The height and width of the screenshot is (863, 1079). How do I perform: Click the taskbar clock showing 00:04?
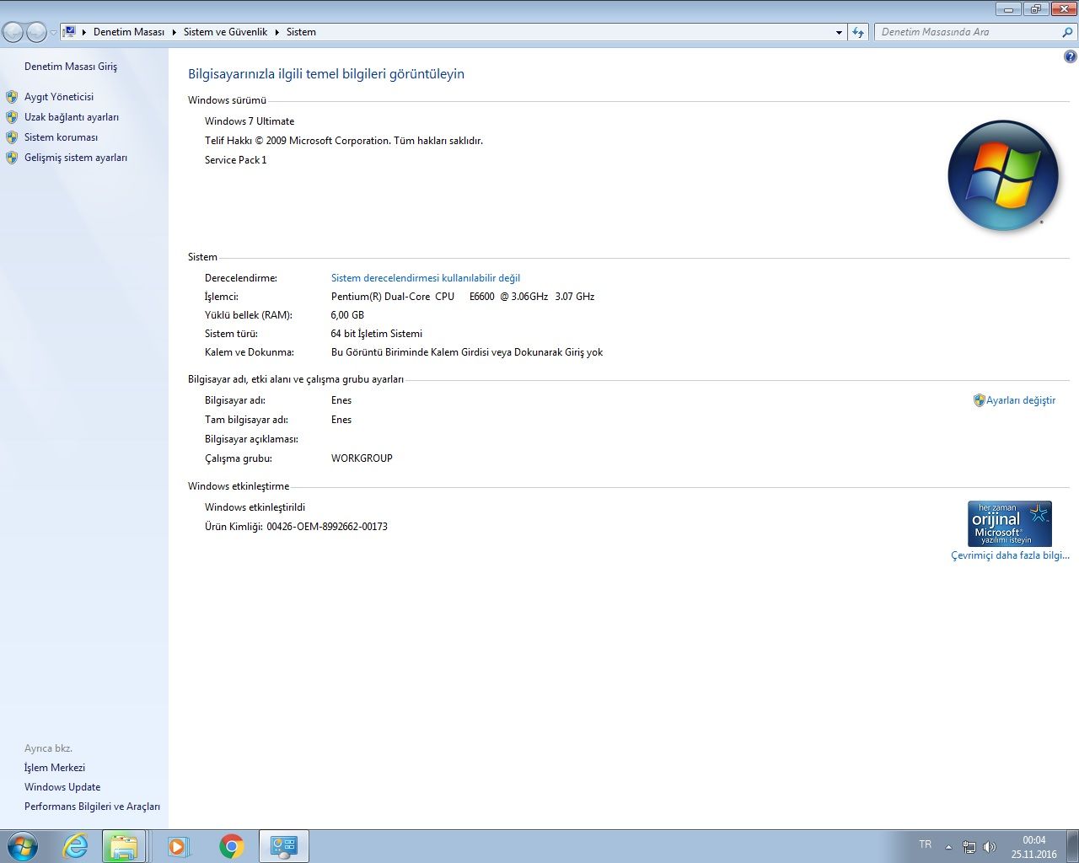coord(1034,847)
